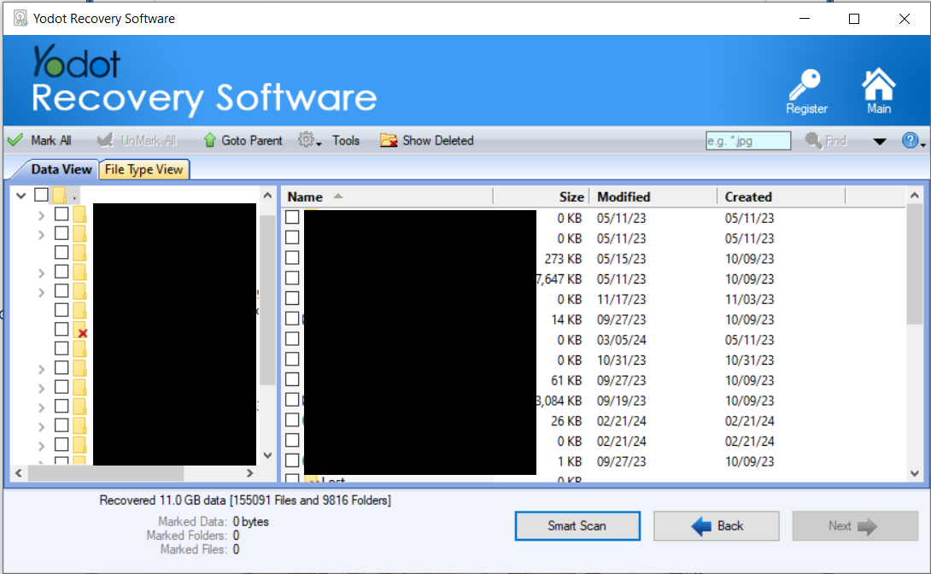Screen dimensions: 931x574
Task: Start a Smart Scan
Action: [x=577, y=525]
